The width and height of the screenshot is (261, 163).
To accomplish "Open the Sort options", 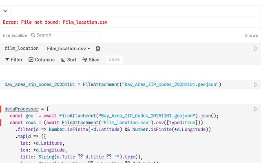I will (x=69, y=59).
